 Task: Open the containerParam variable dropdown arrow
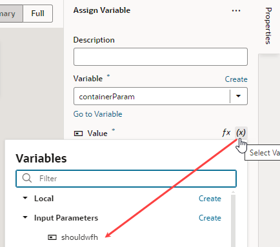pyautogui.click(x=238, y=96)
